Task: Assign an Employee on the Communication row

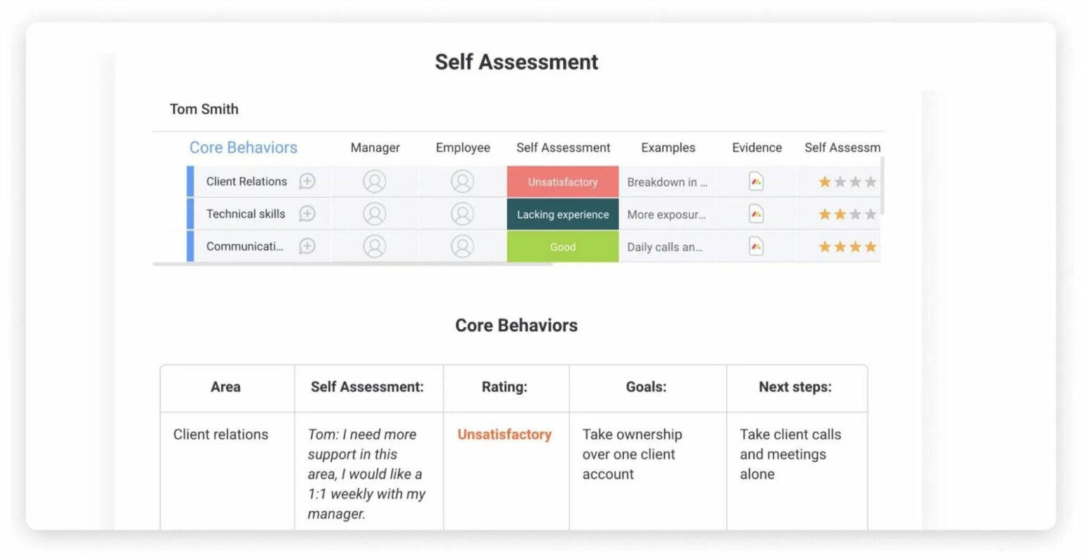Action: pos(462,246)
